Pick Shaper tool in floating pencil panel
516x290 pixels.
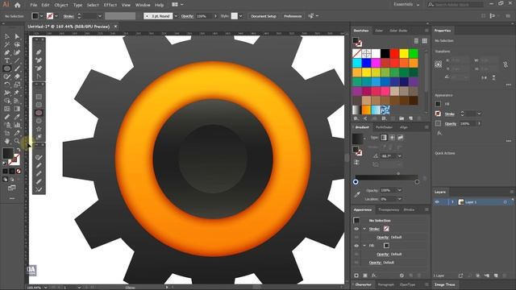pos(39,157)
